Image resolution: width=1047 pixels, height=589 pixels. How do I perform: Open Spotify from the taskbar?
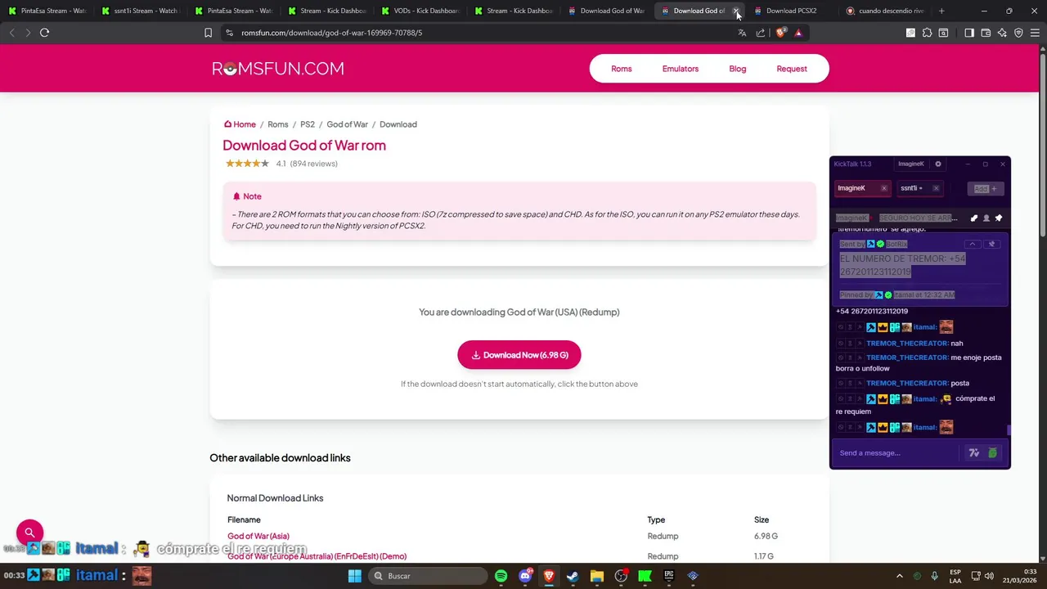501,576
